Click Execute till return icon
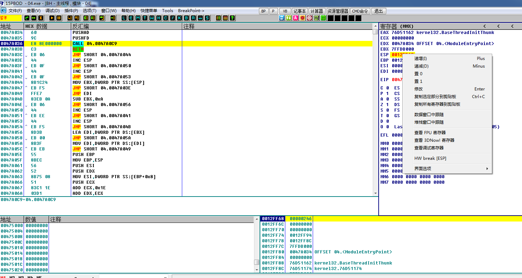 (102, 18)
